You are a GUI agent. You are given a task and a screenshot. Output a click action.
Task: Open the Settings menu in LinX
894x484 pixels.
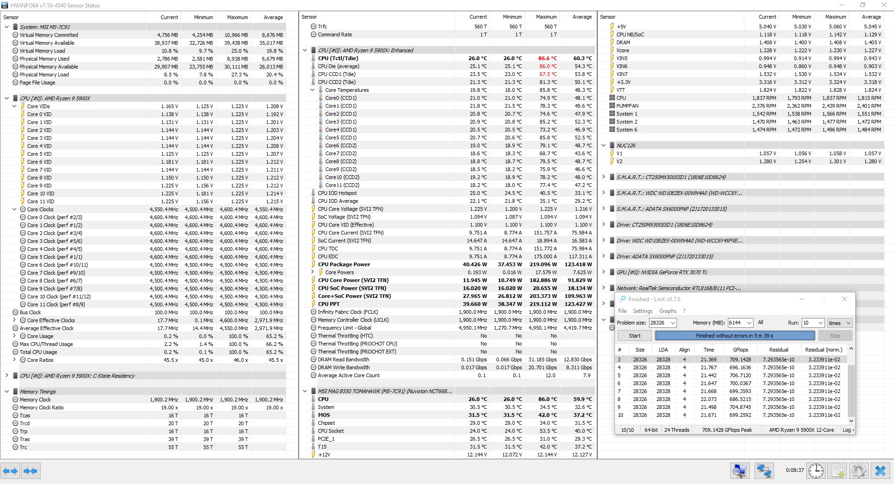[x=643, y=311]
